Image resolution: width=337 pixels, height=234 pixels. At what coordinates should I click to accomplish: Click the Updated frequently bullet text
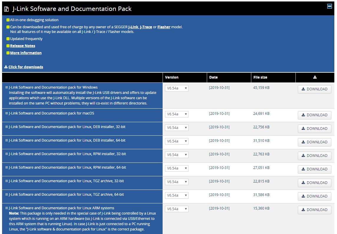click(x=26, y=39)
